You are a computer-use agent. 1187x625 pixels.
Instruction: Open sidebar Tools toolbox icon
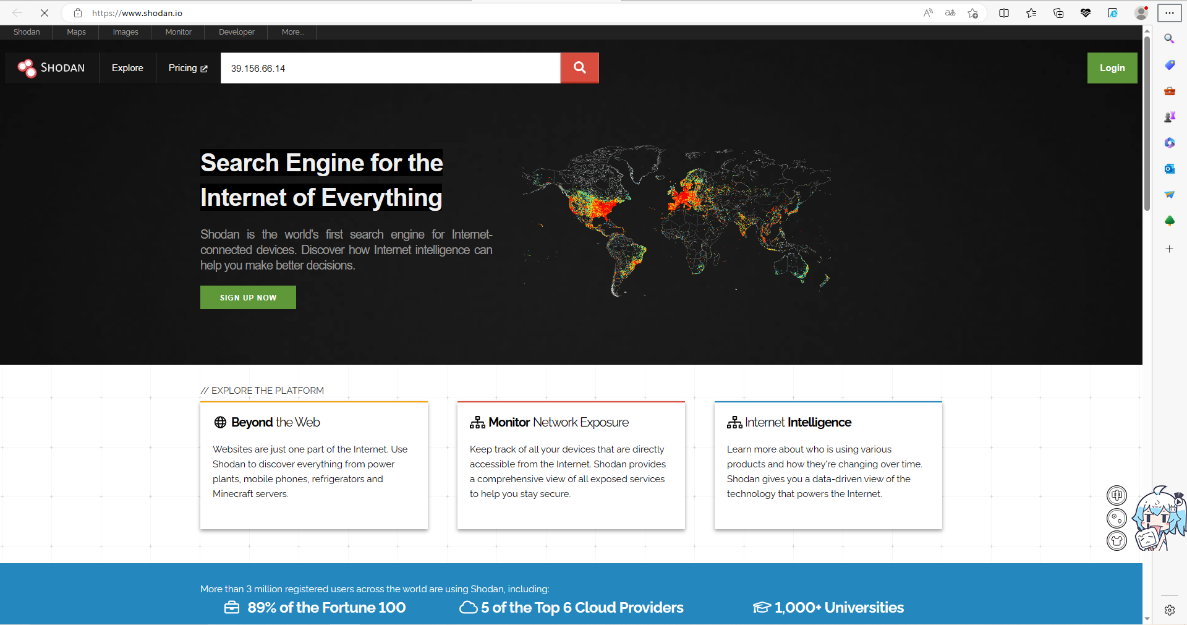pos(1169,91)
